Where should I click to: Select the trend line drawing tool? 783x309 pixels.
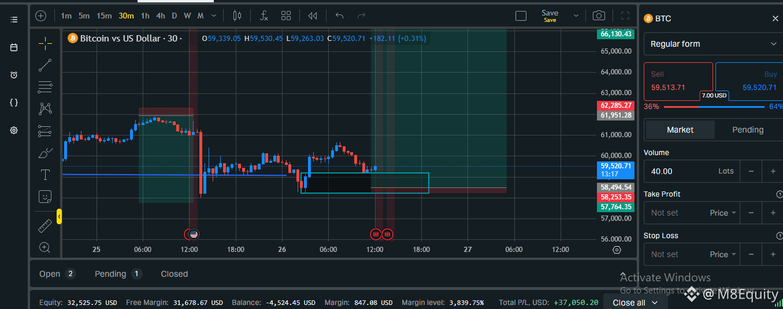pyautogui.click(x=45, y=65)
